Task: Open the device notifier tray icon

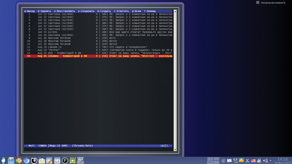Action: coord(259,160)
